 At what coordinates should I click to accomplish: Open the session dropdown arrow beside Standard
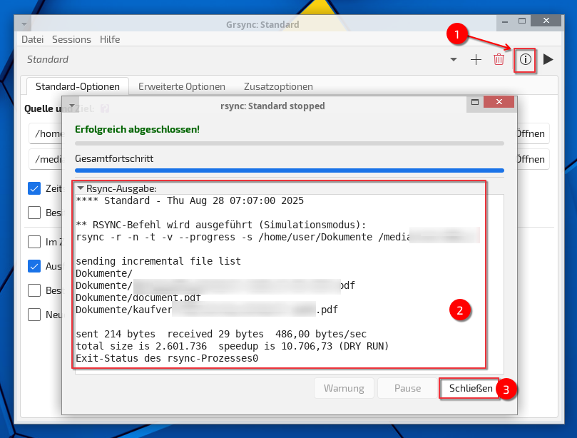pyautogui.click(x=454, y=59)
